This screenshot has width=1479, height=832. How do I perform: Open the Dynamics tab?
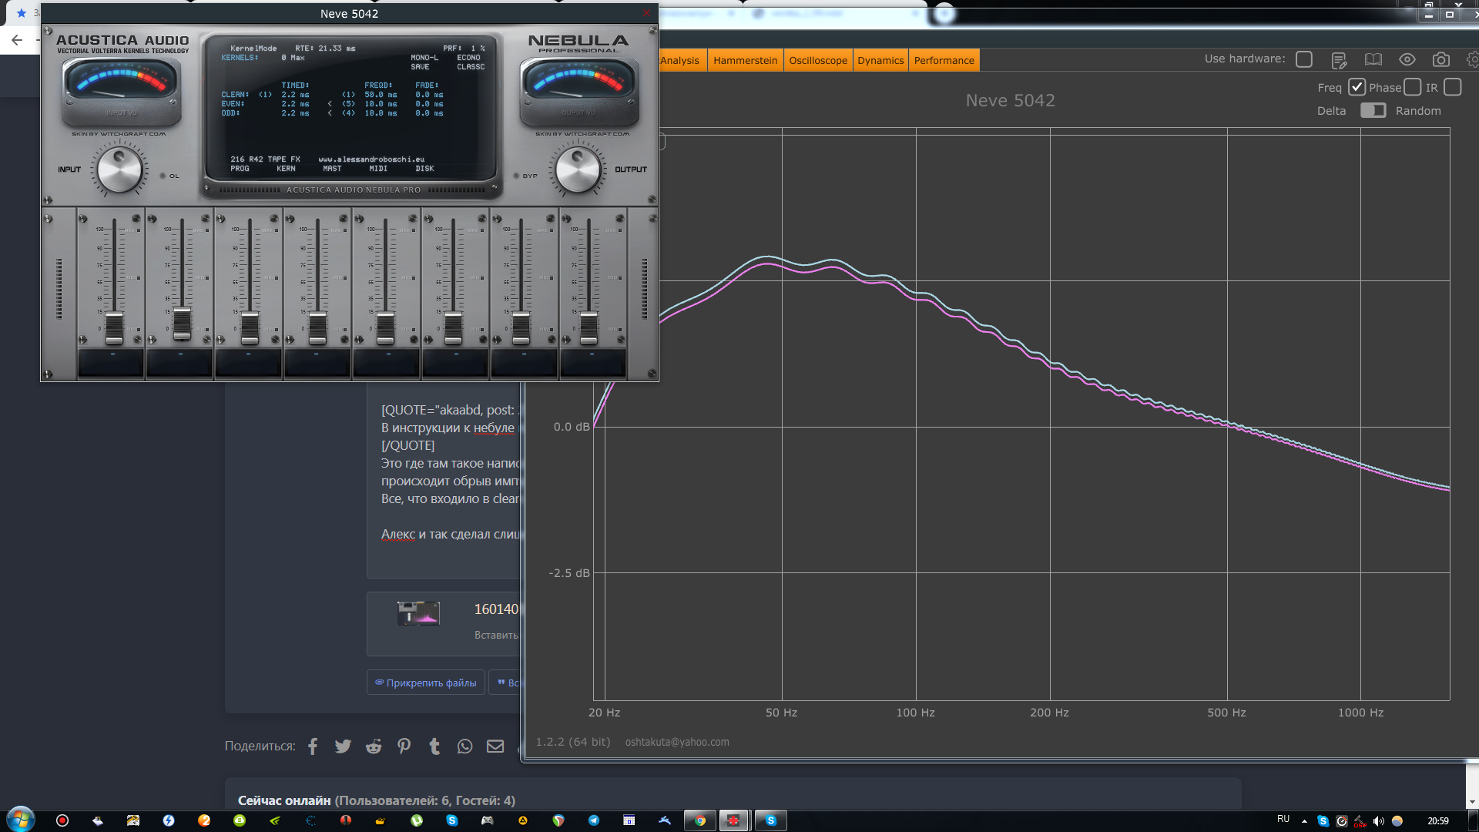(x=880, y=60)
